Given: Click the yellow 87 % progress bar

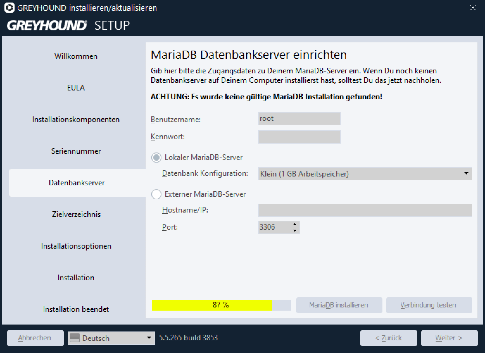Looking at the screenshot, I should point(221,305).
